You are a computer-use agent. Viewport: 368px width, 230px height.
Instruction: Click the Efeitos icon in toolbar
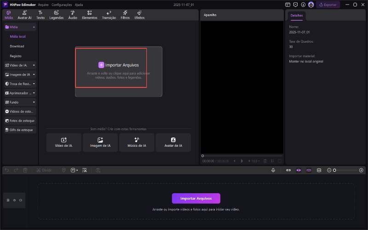(x=139, y=15)
